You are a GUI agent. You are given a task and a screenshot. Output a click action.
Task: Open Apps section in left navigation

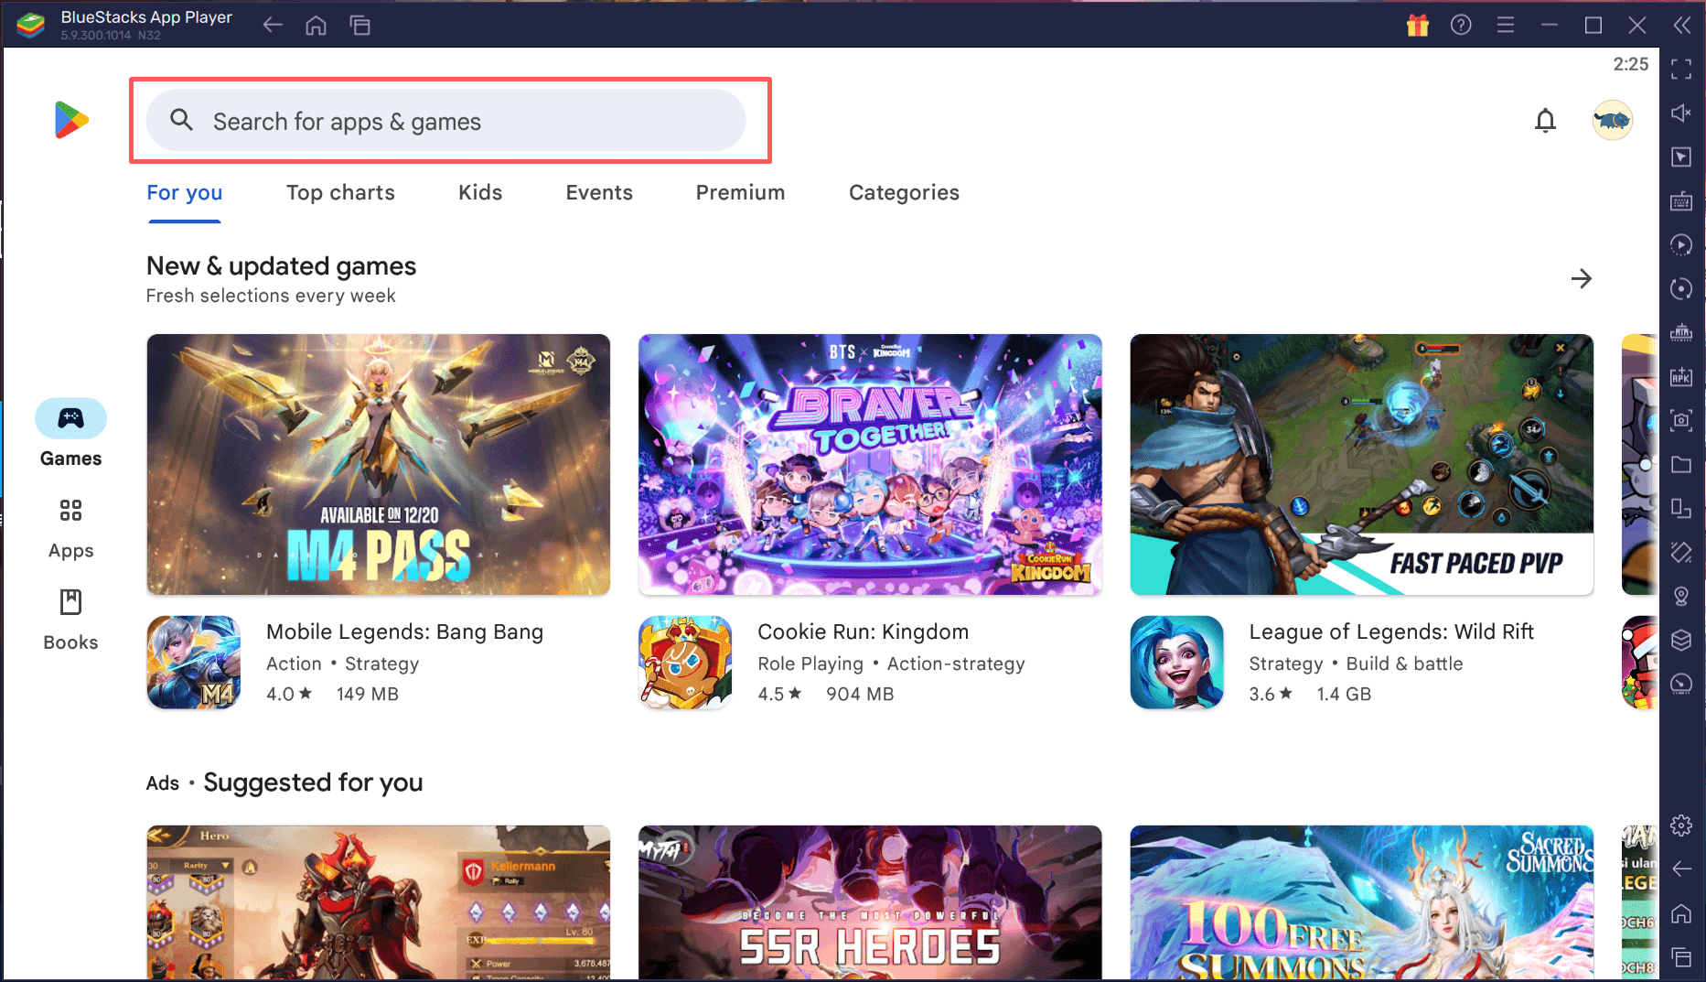point(70,528)
